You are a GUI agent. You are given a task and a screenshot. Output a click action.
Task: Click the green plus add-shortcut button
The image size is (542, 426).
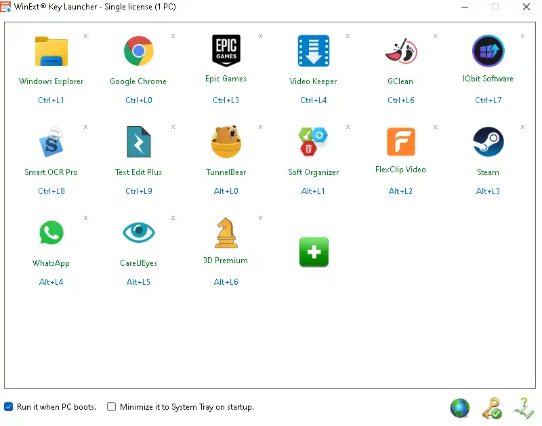314,252
